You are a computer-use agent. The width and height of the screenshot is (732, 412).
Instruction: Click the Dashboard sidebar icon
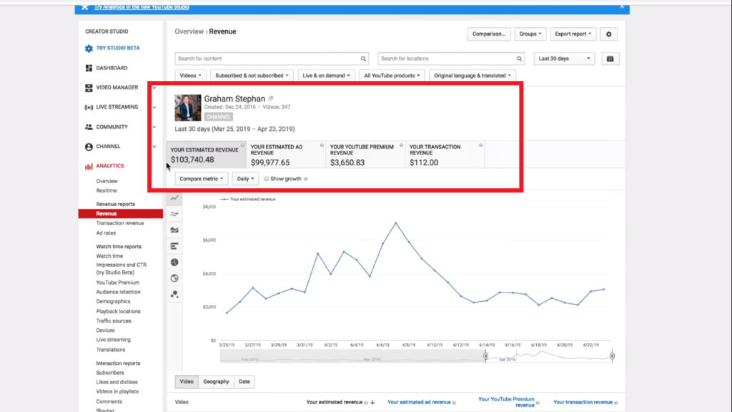(89, 68)
